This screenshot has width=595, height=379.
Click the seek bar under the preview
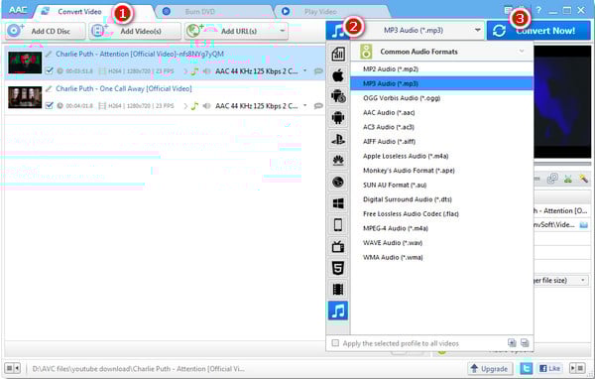tap(562, 164)
